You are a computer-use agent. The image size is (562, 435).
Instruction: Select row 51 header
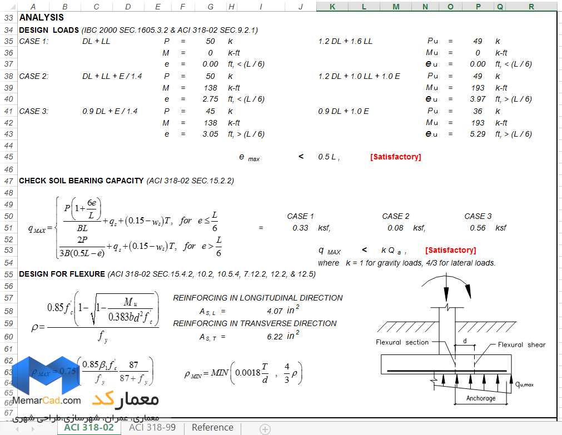pos(8,228)
